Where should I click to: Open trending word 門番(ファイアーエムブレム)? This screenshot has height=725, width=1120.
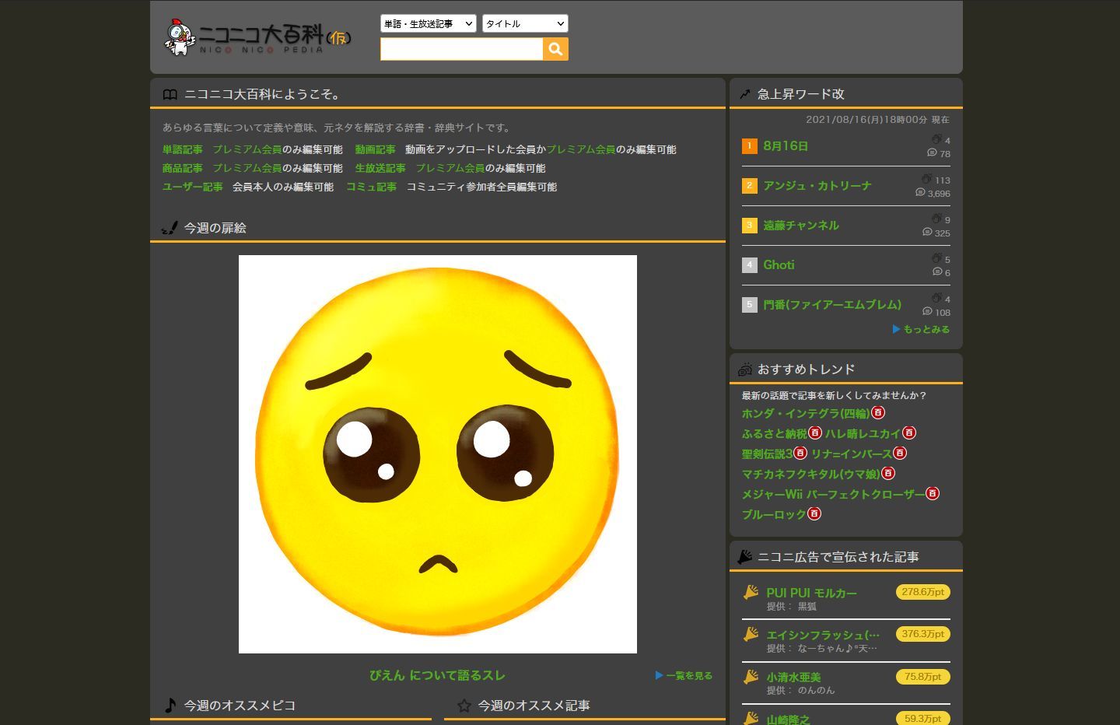point(832,304)
